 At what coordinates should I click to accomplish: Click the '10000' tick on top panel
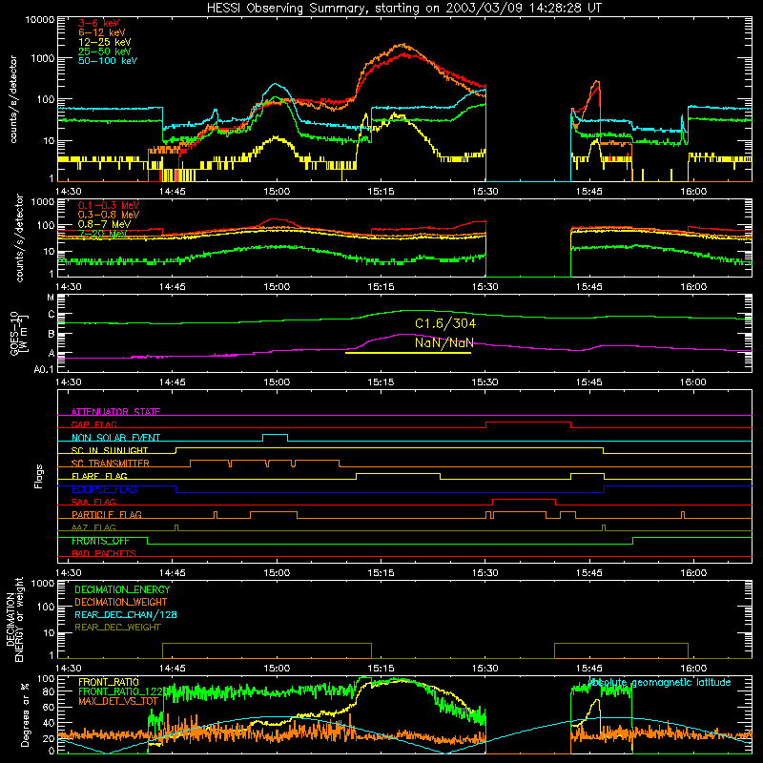click(x=40, y=20)
